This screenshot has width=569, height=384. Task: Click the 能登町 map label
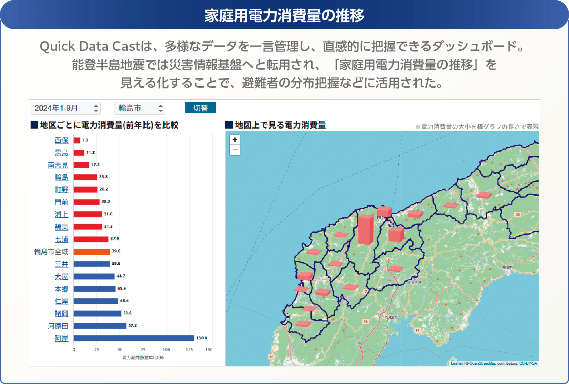point(508,267)
